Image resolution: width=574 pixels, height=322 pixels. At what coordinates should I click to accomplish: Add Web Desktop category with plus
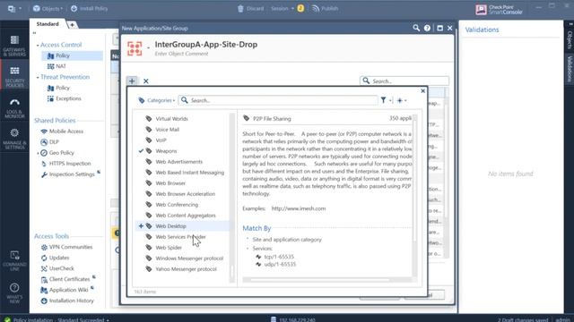141,226
